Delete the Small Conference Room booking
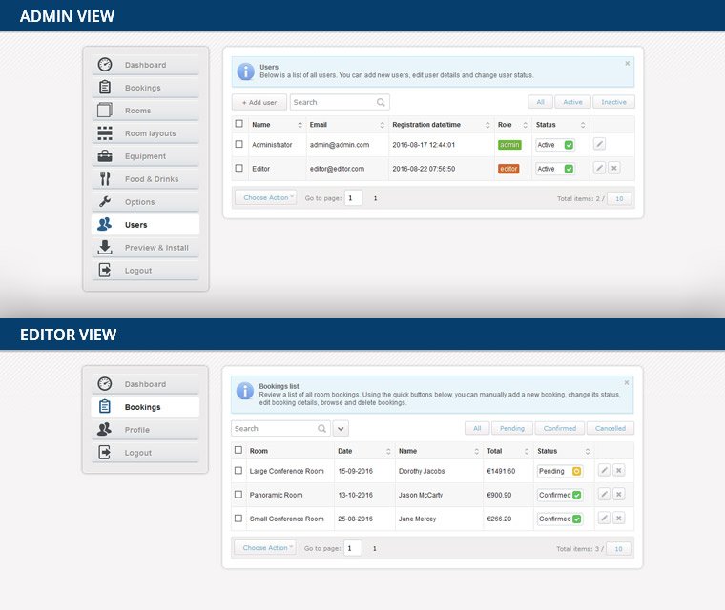The width and height of the screenshot is (725, 610). [x=619, y=518]
